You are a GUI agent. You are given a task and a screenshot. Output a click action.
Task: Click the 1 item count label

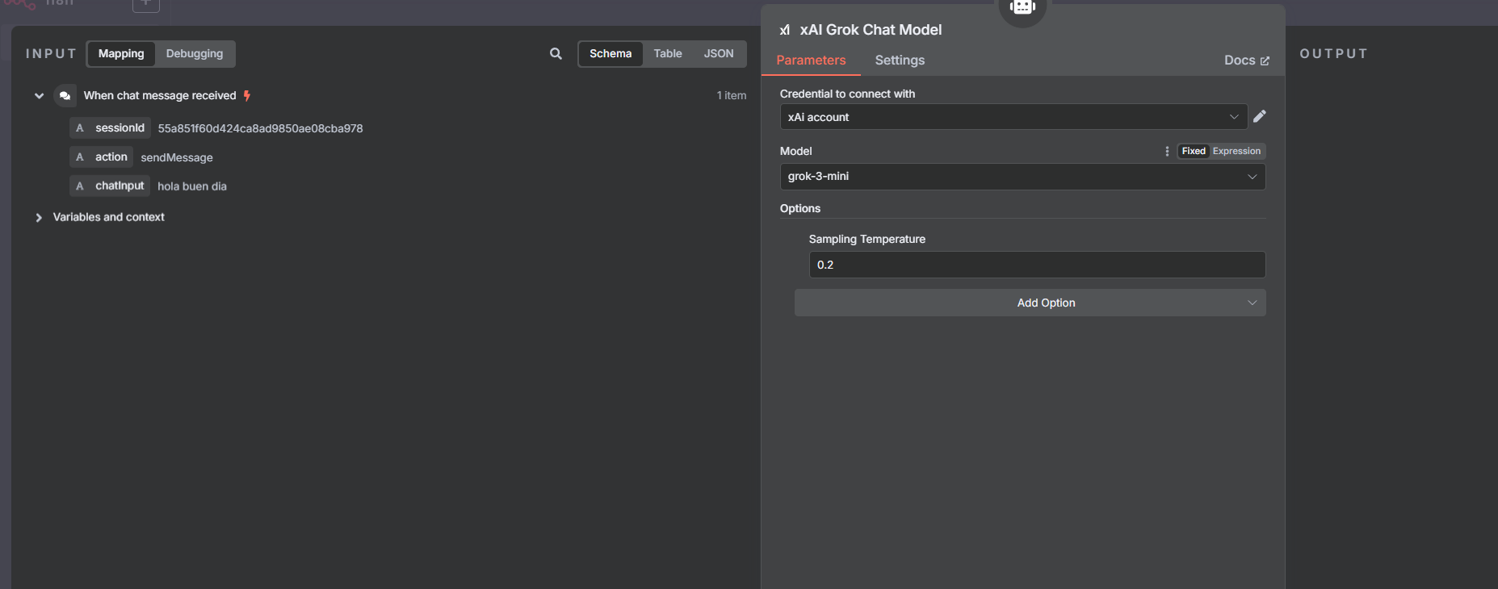click(732, 95)
